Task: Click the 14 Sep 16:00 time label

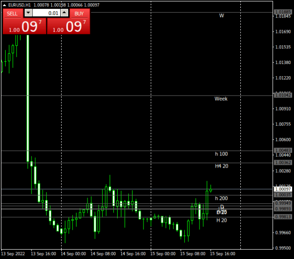Action: coord(133,254)
